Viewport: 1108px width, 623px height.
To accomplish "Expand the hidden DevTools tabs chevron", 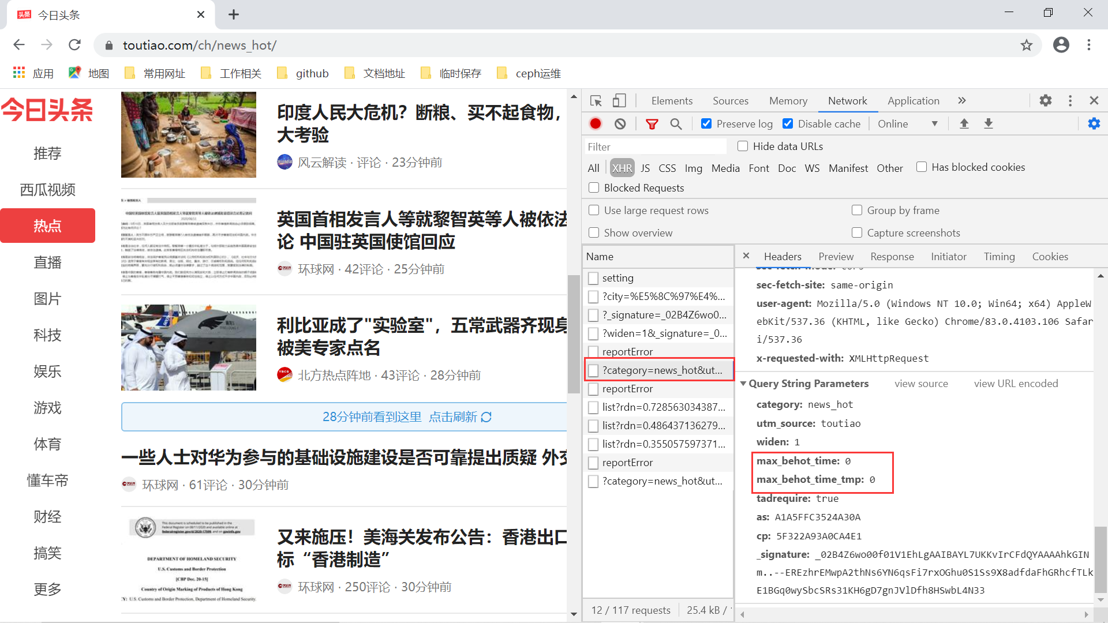I will [961, 100].
